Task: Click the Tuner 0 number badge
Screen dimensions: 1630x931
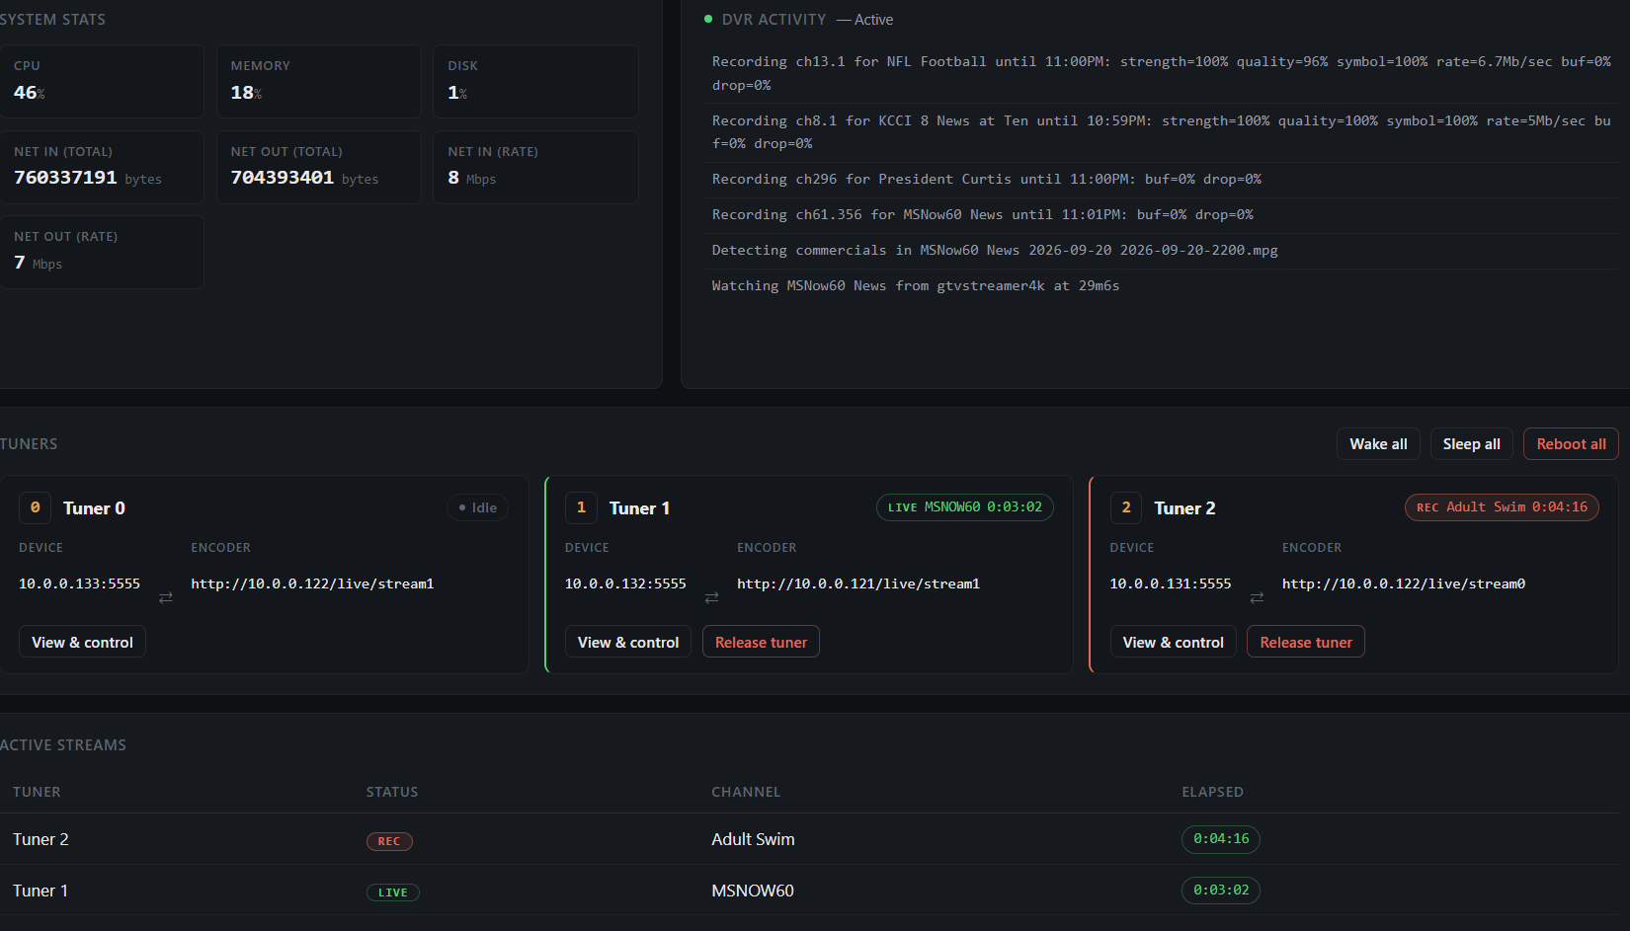Action: pyautogui.click(x=36, y=507)
